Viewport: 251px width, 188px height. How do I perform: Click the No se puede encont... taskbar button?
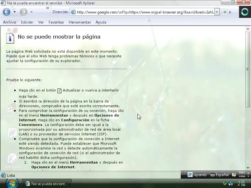pyautogui.click(x=46, y=184)
